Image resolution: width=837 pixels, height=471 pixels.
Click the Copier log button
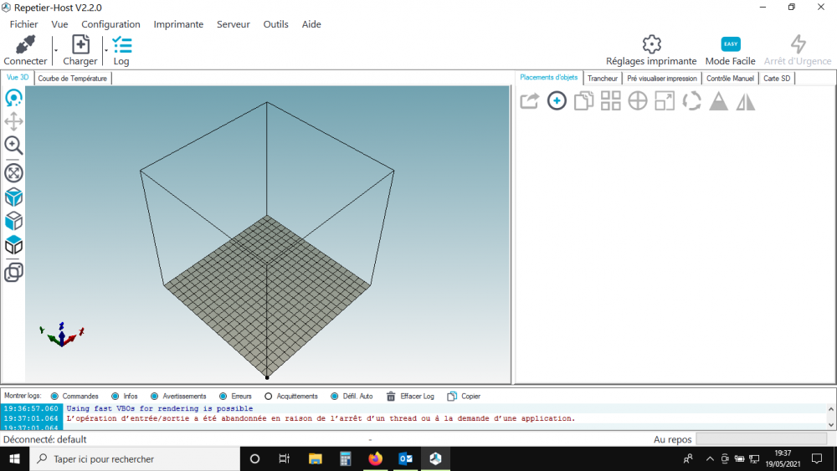coord(464,397)
